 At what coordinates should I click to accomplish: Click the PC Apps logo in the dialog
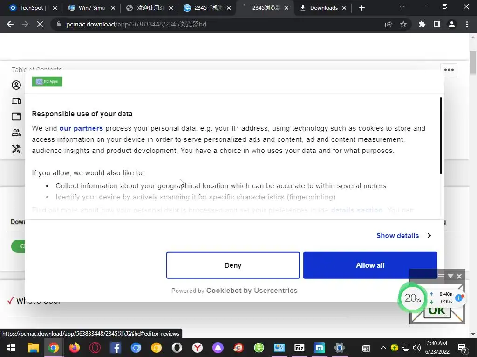[47, 81]
